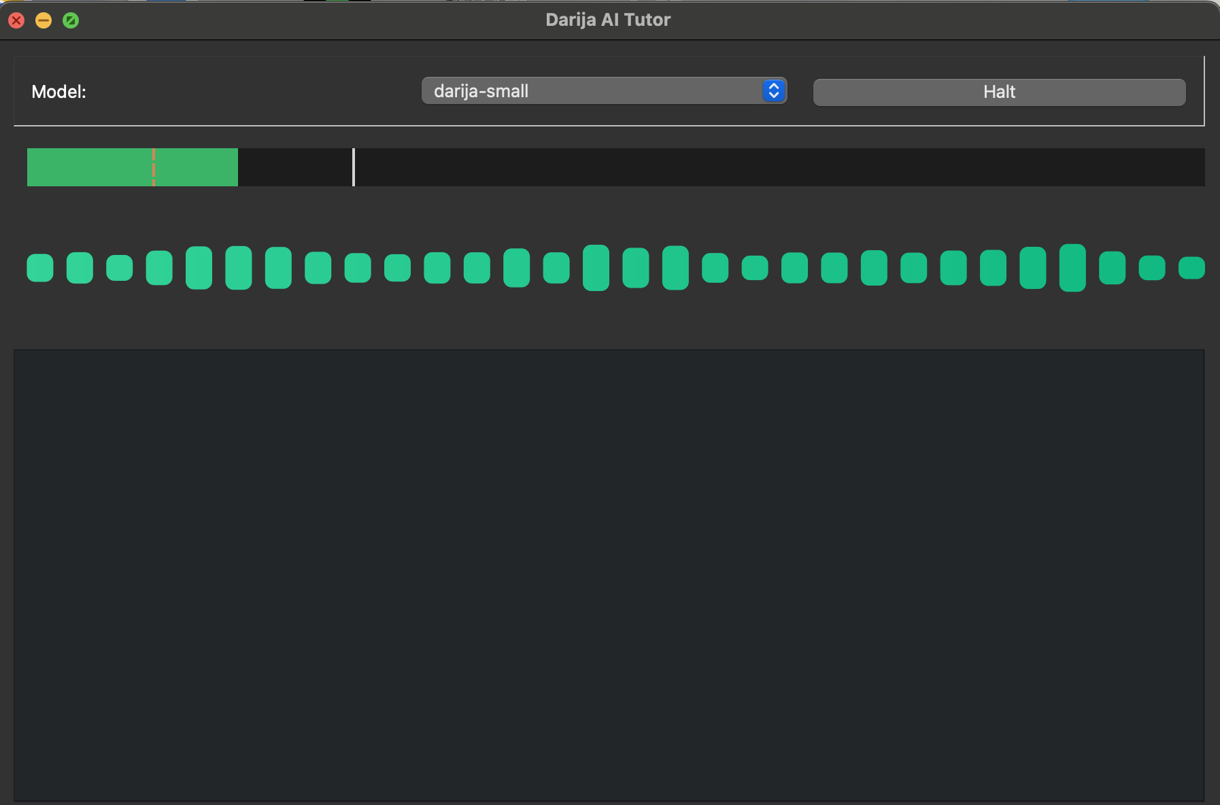Click the third waveform bar from the right
The width and height of the screenshot is (1220, 805).
tap(1112, 268)
